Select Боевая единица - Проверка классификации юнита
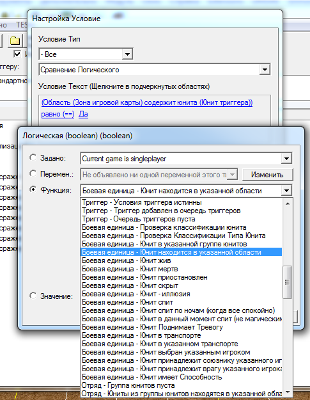Image resolution: width=310 pixels, height=400 pixels. click(181, 227)
